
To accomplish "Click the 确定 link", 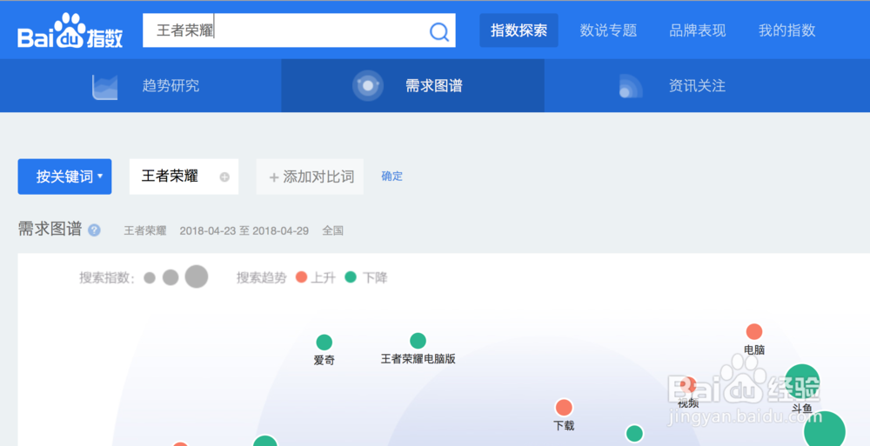I will (x=391, y=176).
